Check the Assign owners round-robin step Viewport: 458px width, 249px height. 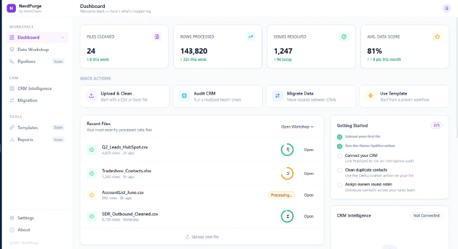pos(339,185)
